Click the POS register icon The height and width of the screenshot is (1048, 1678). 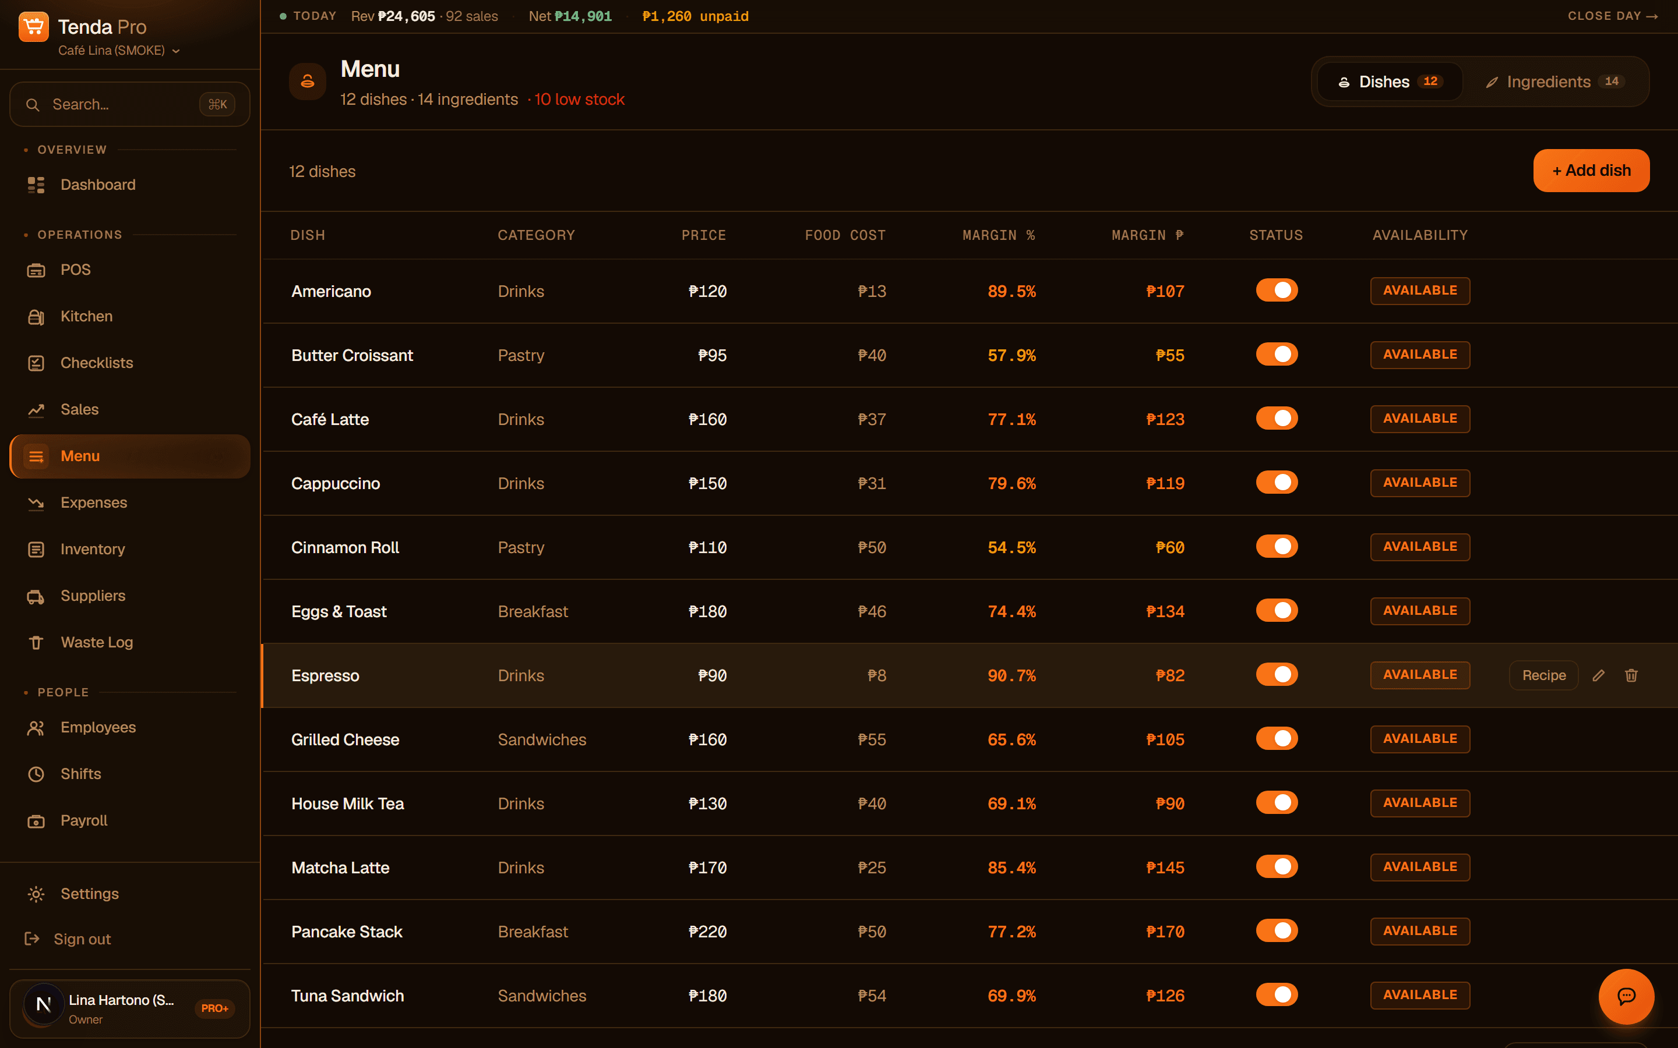click(x=36, y=270)
